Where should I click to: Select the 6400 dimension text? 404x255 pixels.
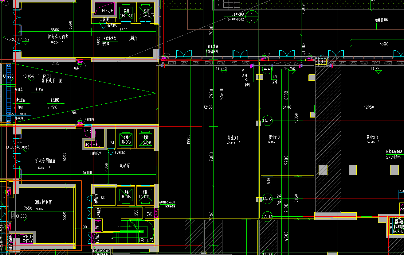tap(287, 107)
